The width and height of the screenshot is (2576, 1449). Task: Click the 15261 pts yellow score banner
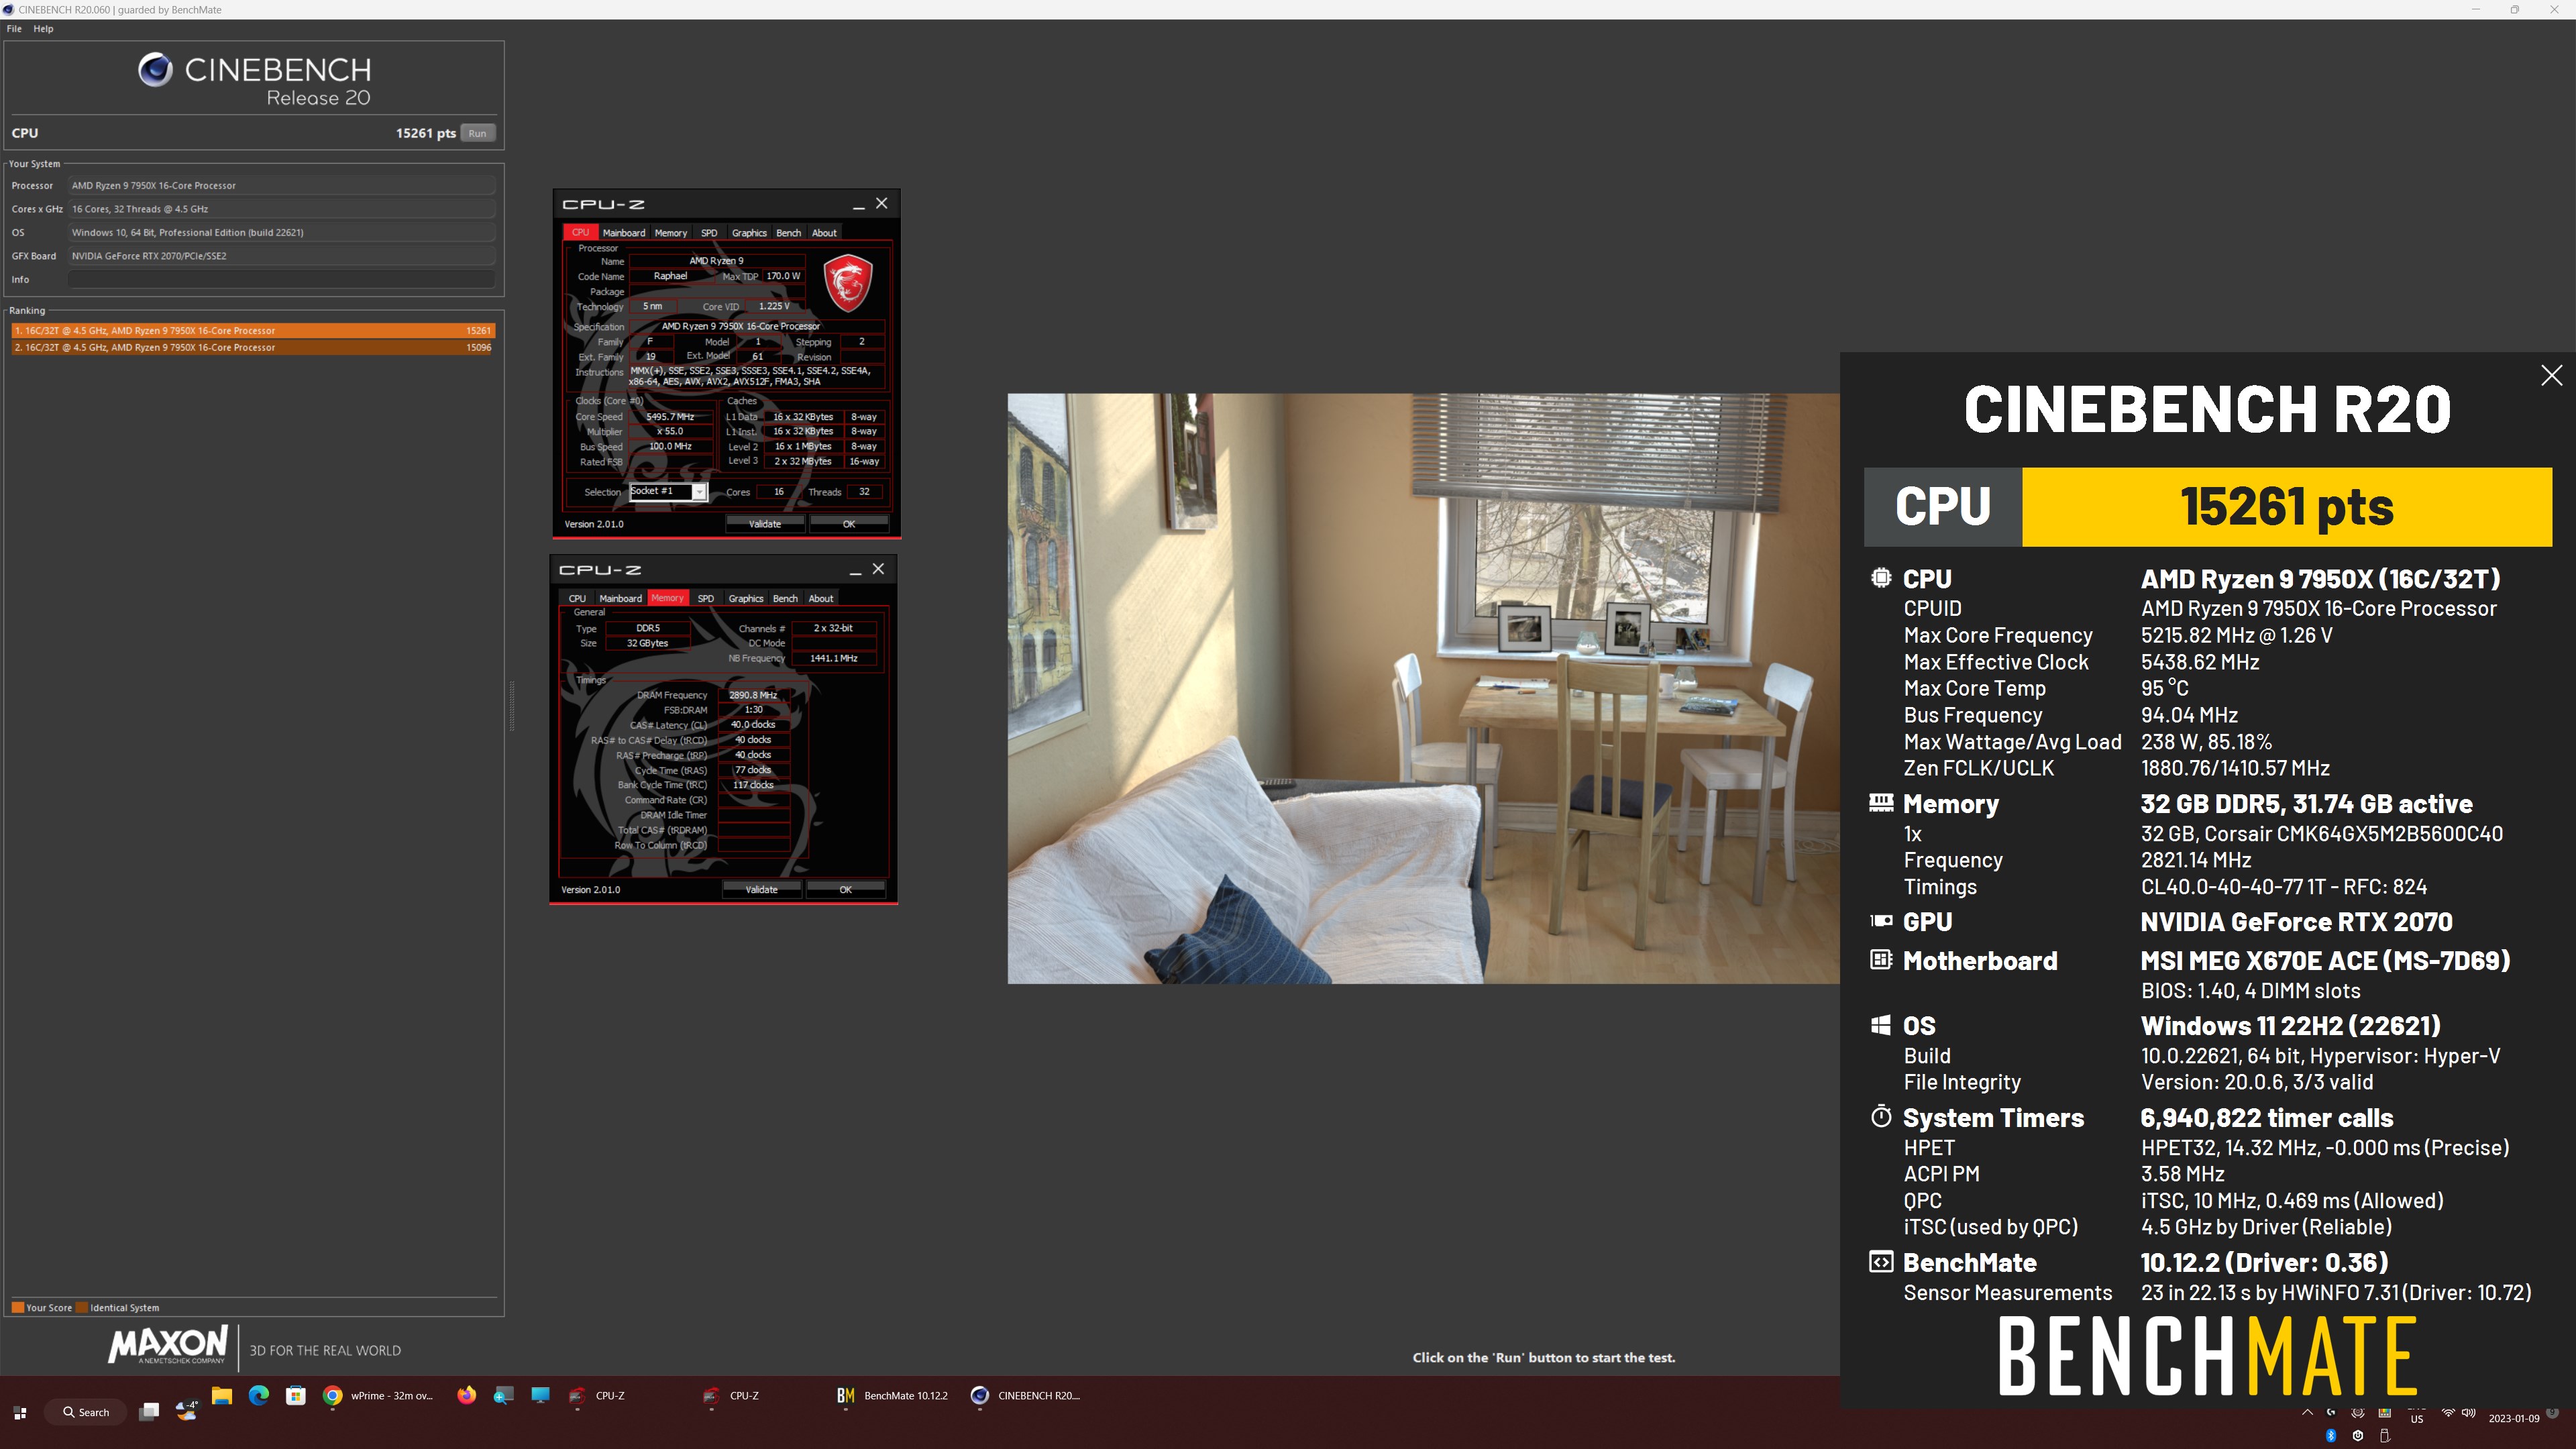click(2287, 507)
